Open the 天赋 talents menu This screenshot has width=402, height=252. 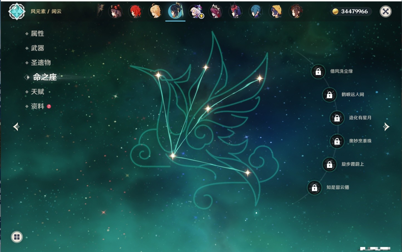click(x=37, y=92)
